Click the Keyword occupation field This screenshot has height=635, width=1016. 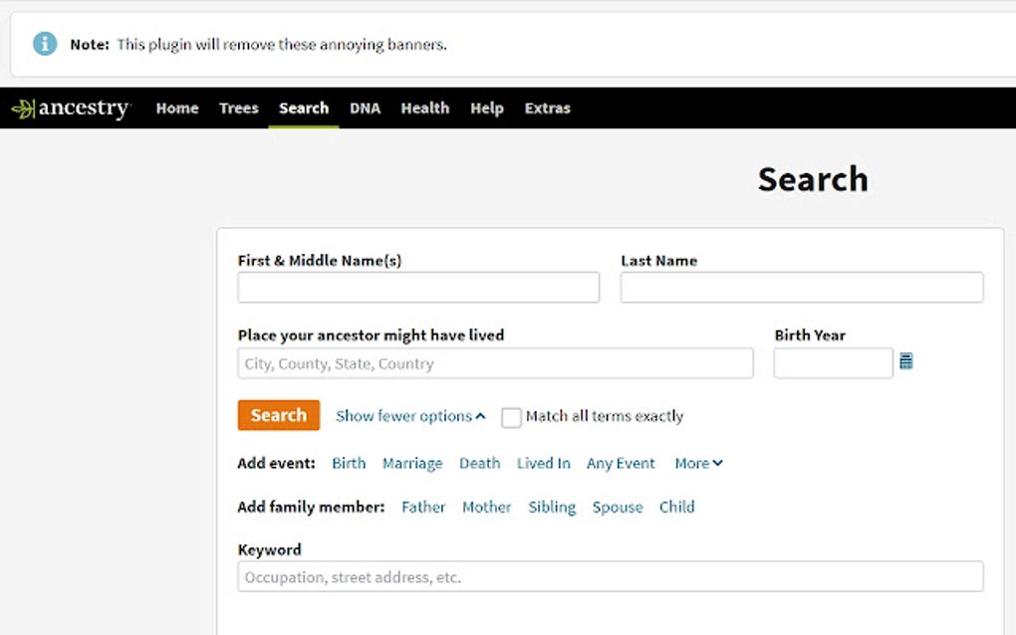pos(609,576)
